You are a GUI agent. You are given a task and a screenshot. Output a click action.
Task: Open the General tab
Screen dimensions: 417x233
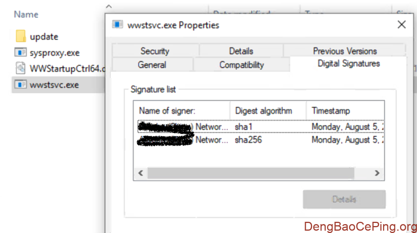coord(152,65)
